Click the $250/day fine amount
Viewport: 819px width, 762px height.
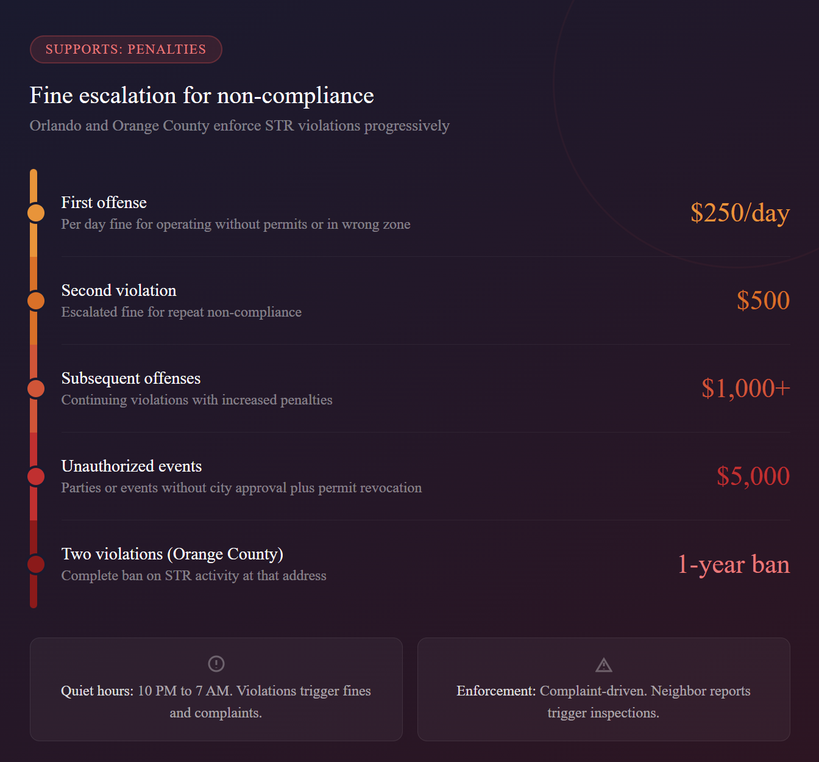(x=740, y=213)
